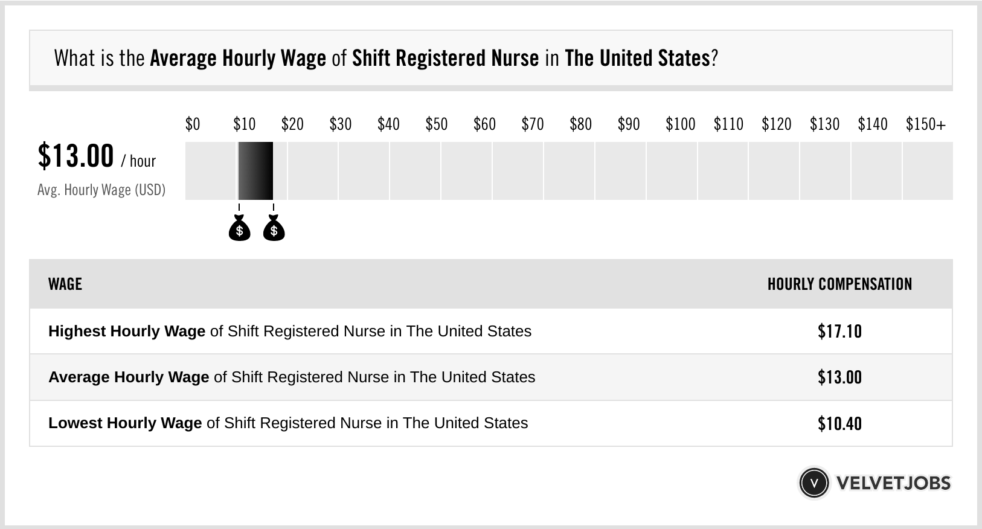Click the $100 scale label
The width and height of the screenshot is (982, 529).
[x=680, y=124]
